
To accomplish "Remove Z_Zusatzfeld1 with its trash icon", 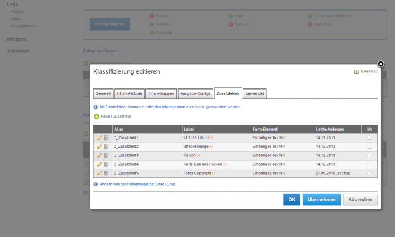I will [x=105, y=137].
